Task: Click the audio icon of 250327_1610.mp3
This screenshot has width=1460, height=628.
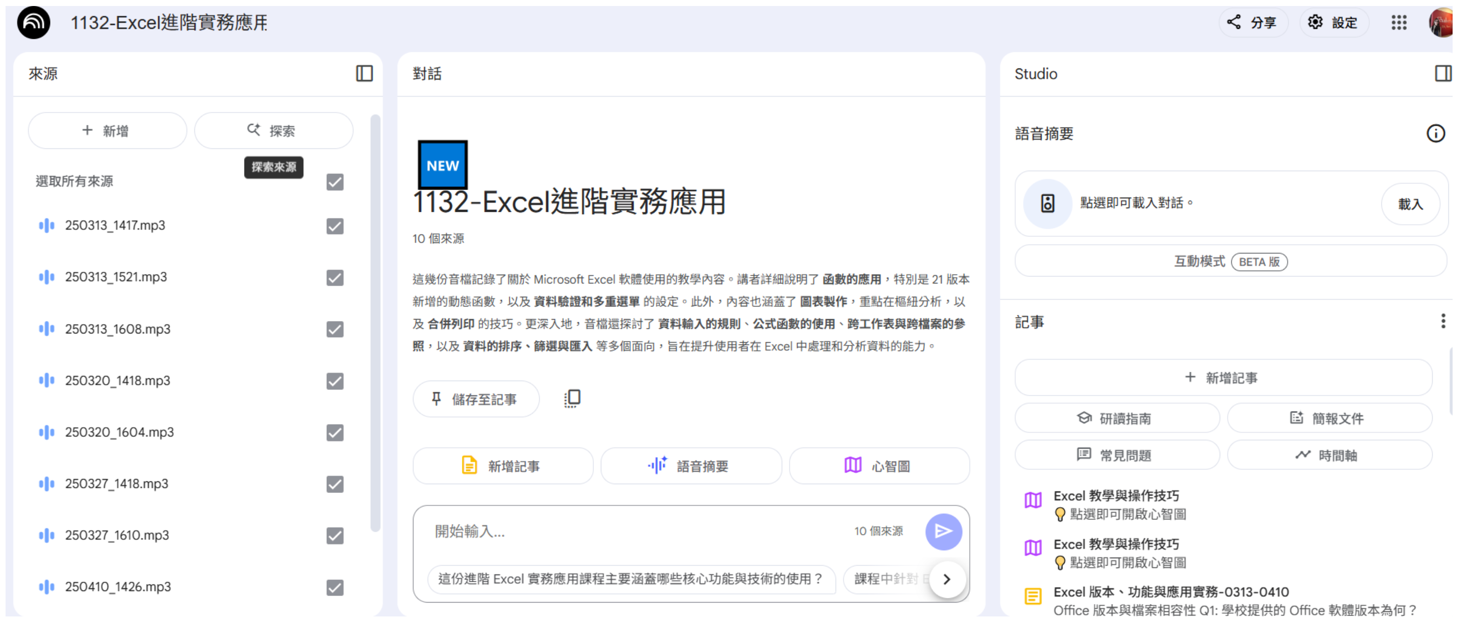Action: click(x=46, y=535)
